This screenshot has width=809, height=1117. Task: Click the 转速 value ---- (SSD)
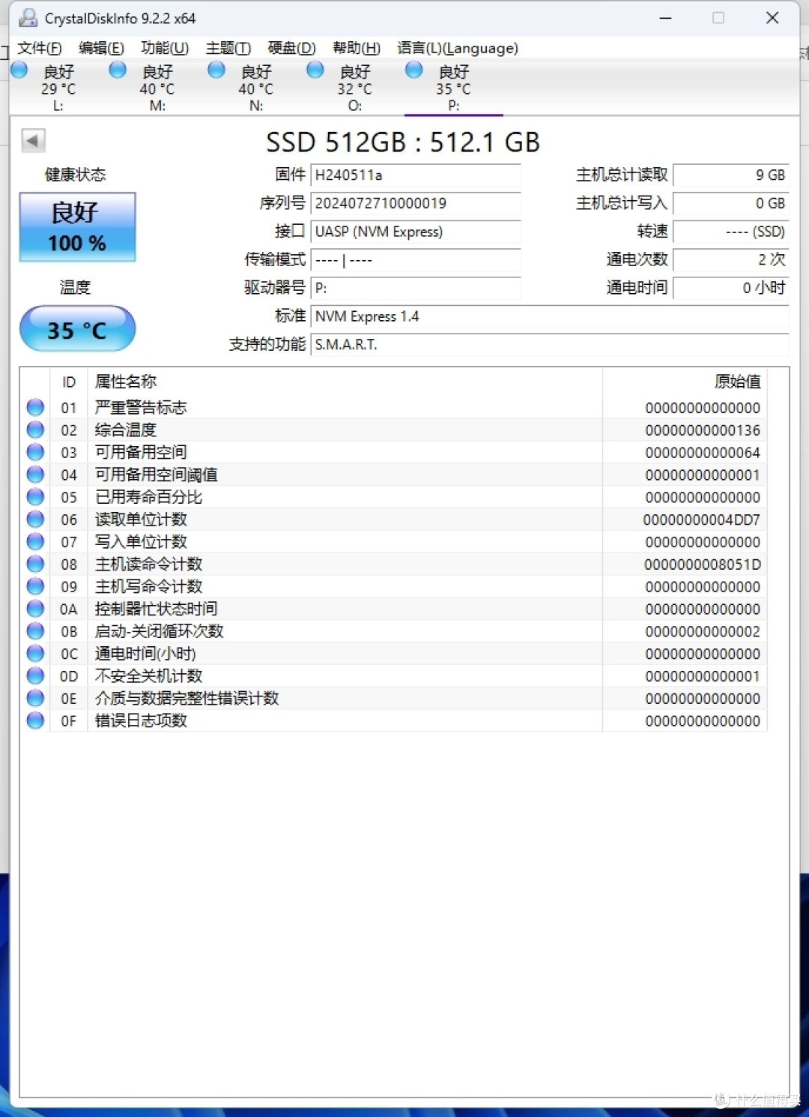(731, 232)
